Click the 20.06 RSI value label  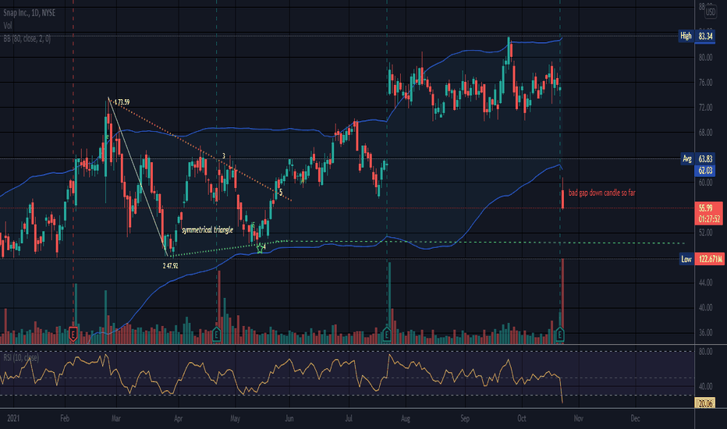(x=705, y=403)
